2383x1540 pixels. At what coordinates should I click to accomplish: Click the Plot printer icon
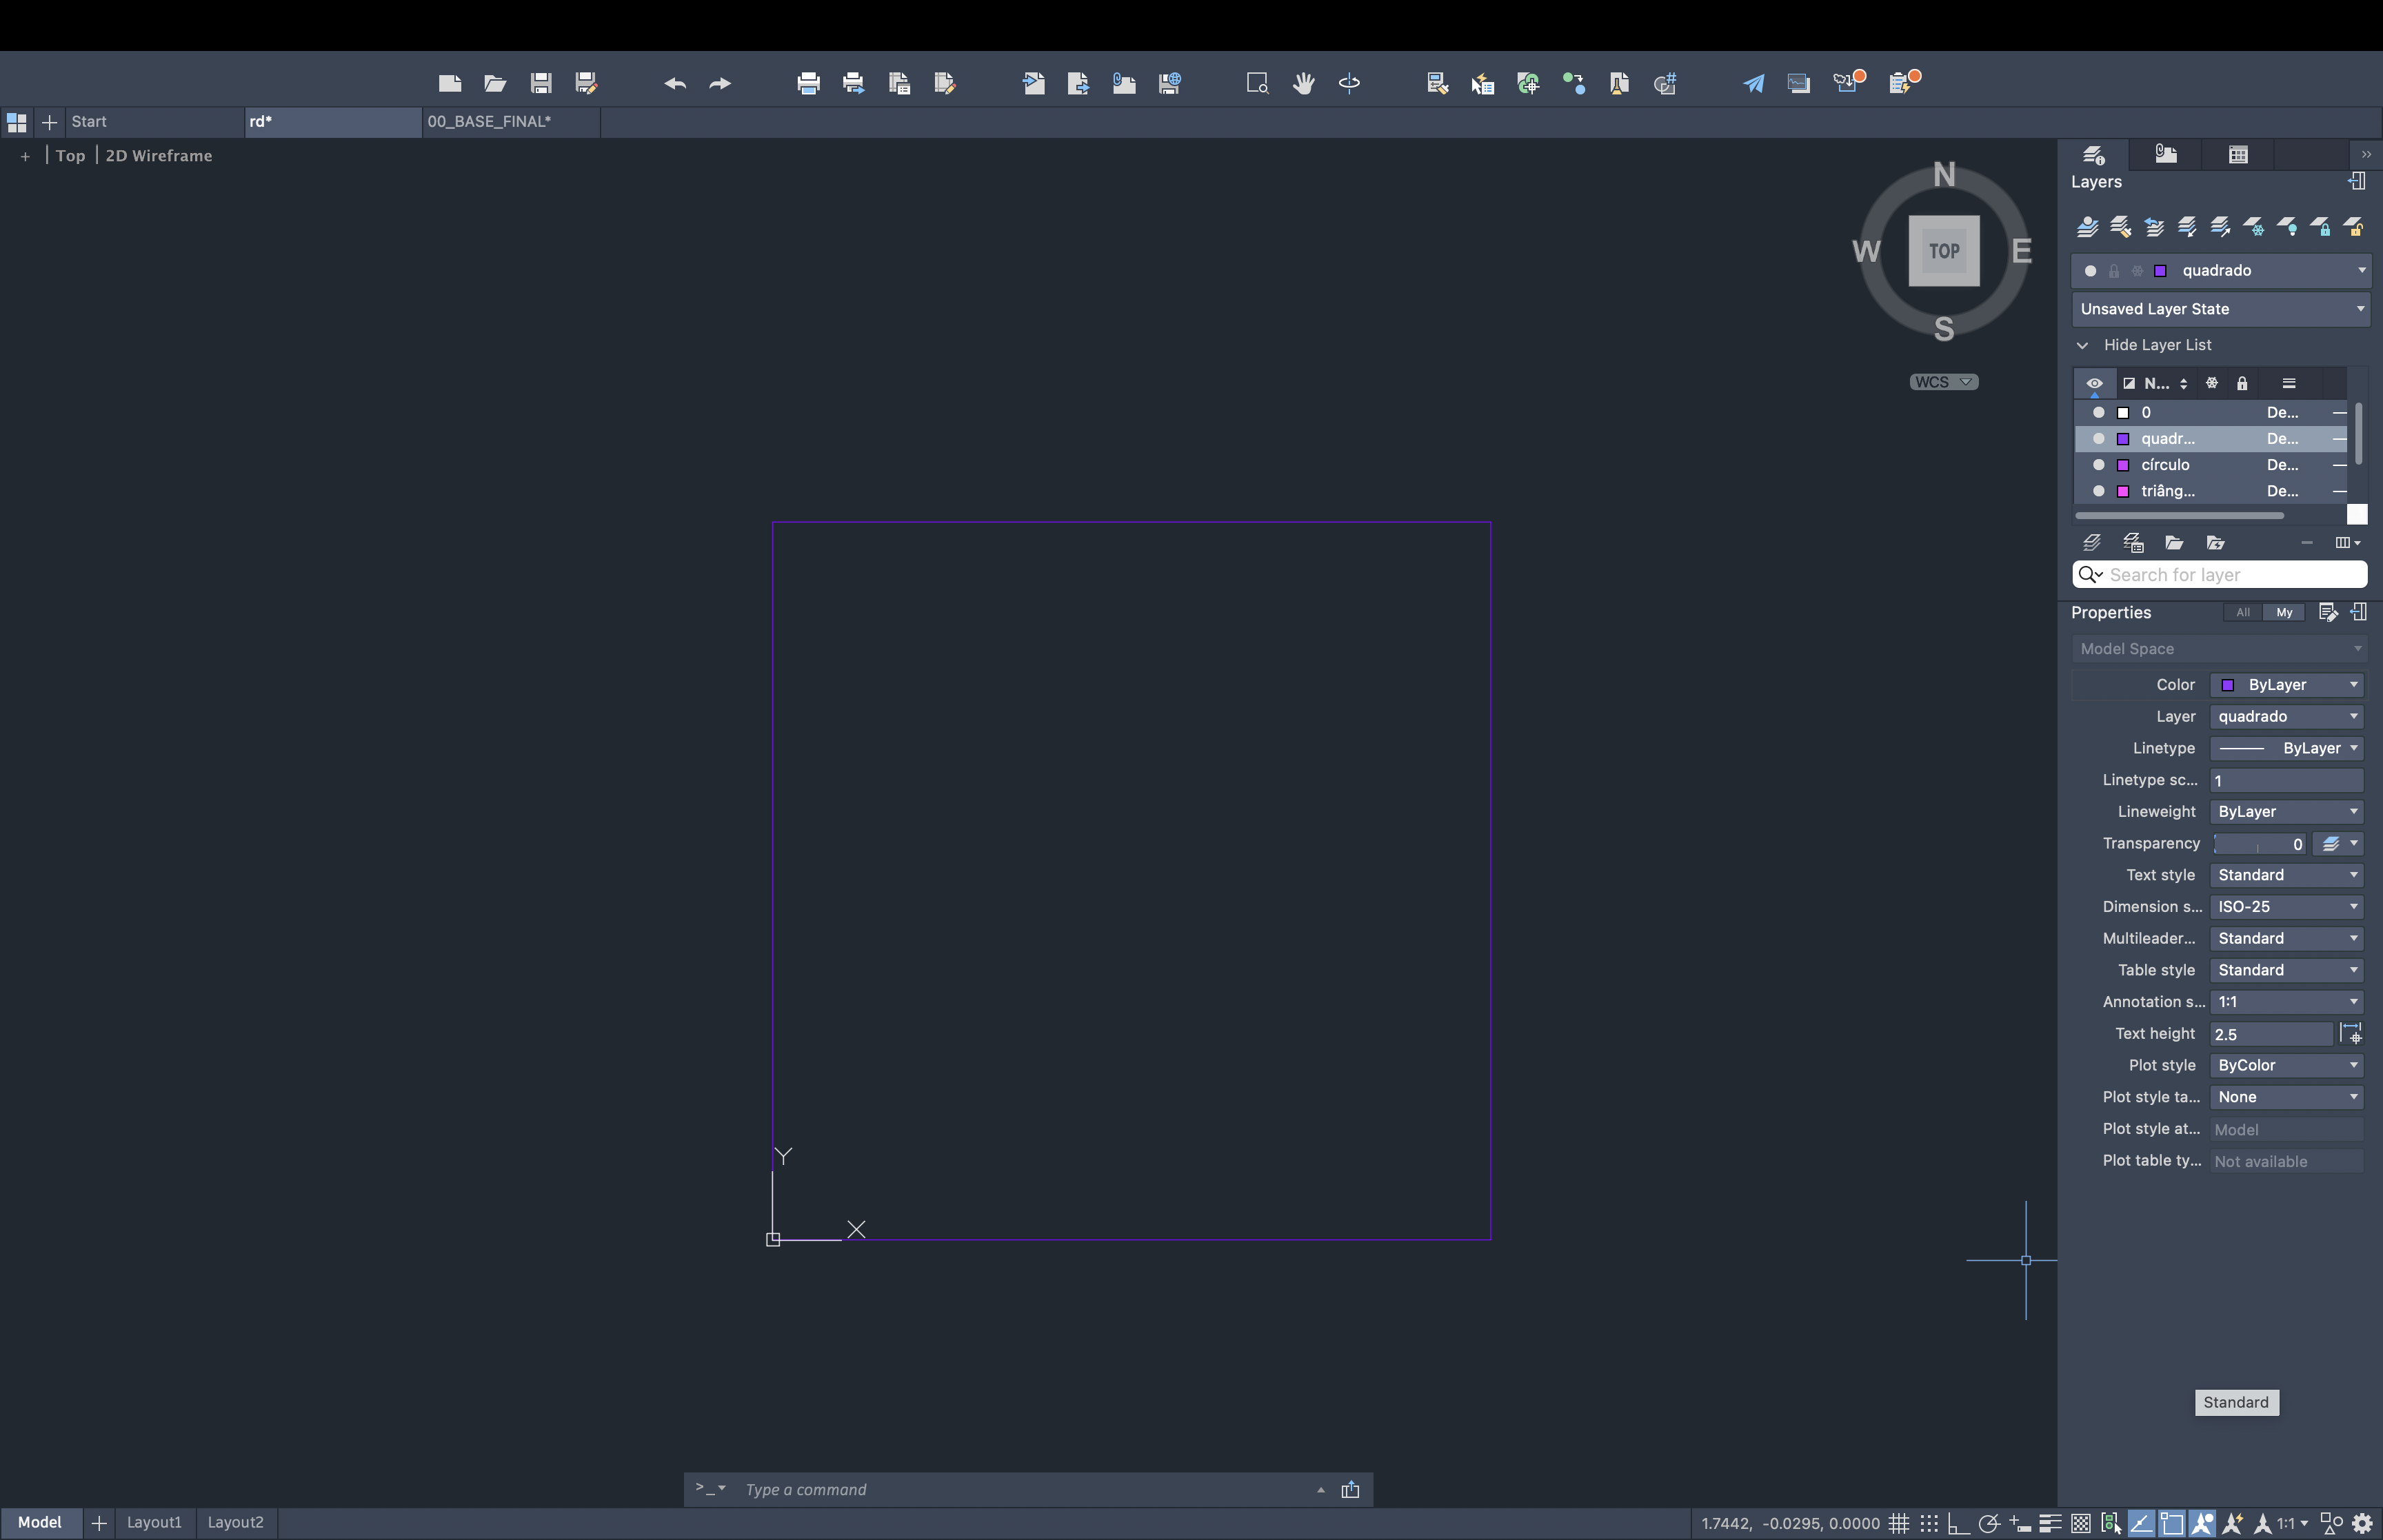808,83
